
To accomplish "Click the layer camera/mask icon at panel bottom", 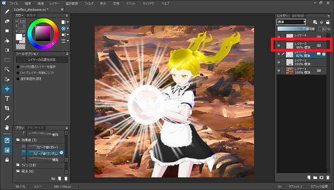I will tap(321, 177).
